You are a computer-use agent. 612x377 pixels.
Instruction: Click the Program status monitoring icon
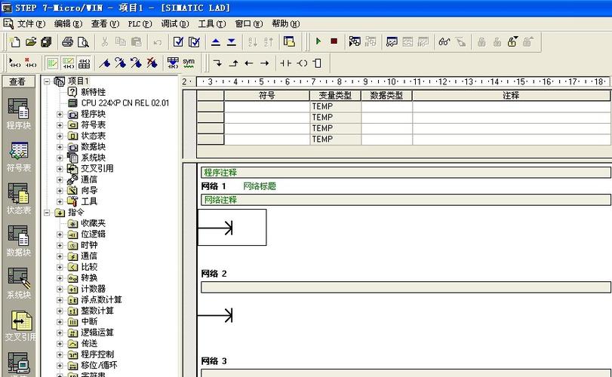pyautogui.click(x=355, y=41)
